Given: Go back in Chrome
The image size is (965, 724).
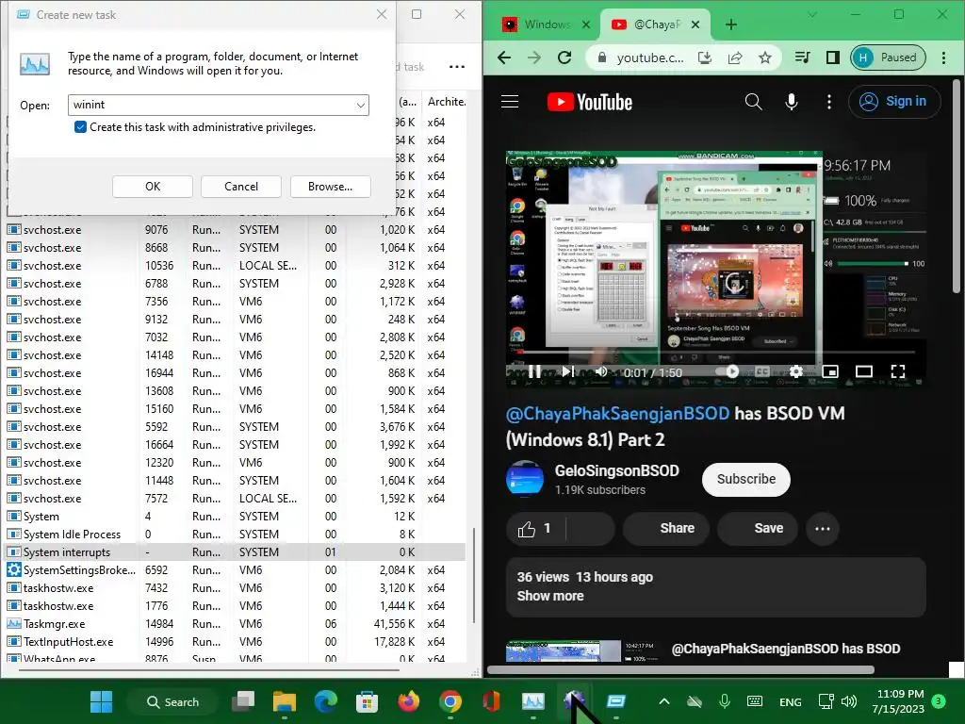Looking at the screenshot, I should point(504,58).
